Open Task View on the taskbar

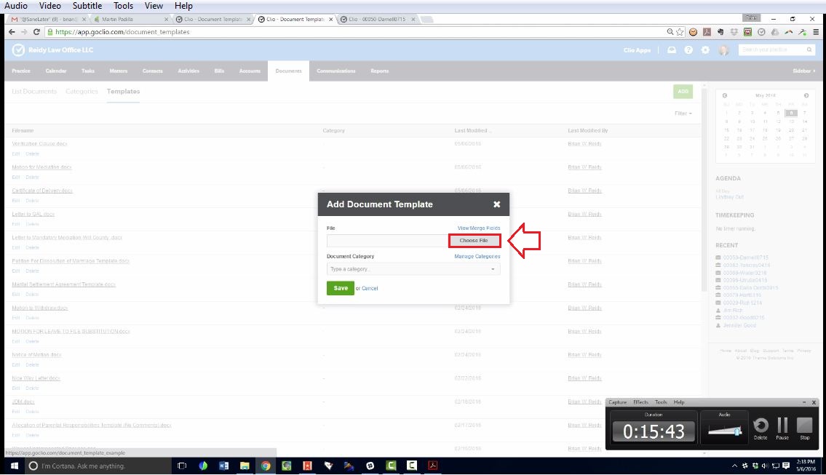(x=182, y=466)
